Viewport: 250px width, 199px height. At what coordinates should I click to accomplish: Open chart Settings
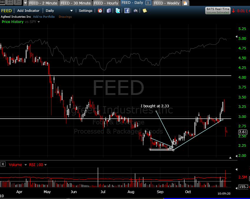click(x=85, y=11)
